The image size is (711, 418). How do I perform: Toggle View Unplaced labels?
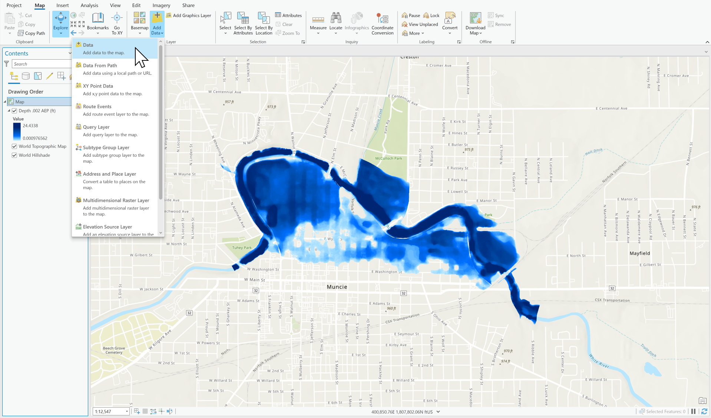coord(420,24)
